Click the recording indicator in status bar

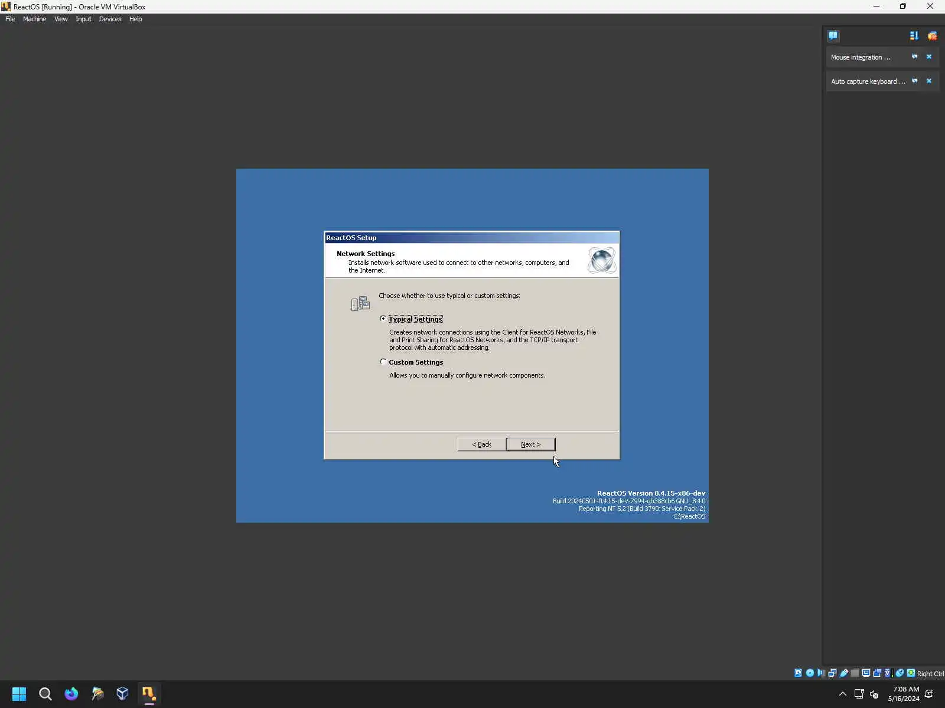pyautogui.click(x=877, y=673)
